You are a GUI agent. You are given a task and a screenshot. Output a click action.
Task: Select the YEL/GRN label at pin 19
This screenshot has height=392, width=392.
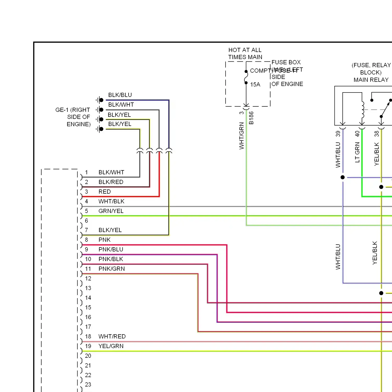tap(111, 346)
